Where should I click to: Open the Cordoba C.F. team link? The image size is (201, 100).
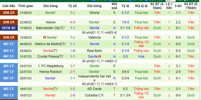click(x=94, y=95)
